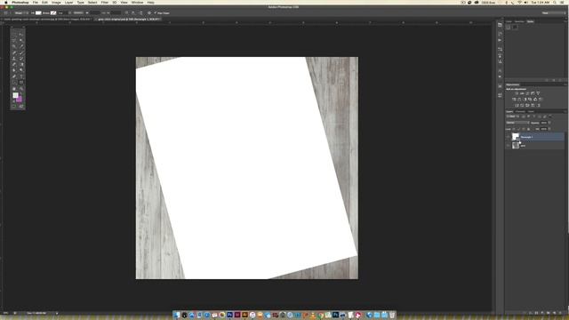569x320 pixels.
Task: Toggle lock all for layer
Action: tap(528, 129)
